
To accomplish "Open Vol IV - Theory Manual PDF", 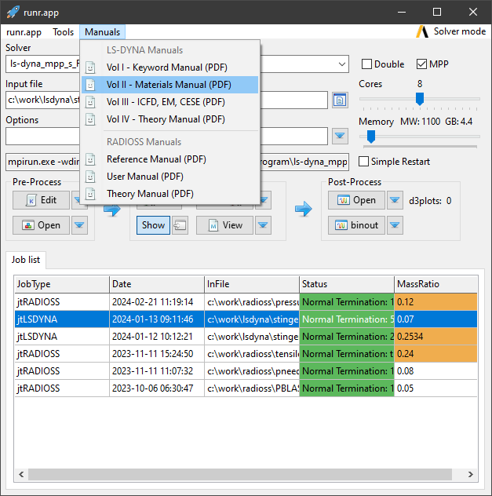I will [169, 119].
